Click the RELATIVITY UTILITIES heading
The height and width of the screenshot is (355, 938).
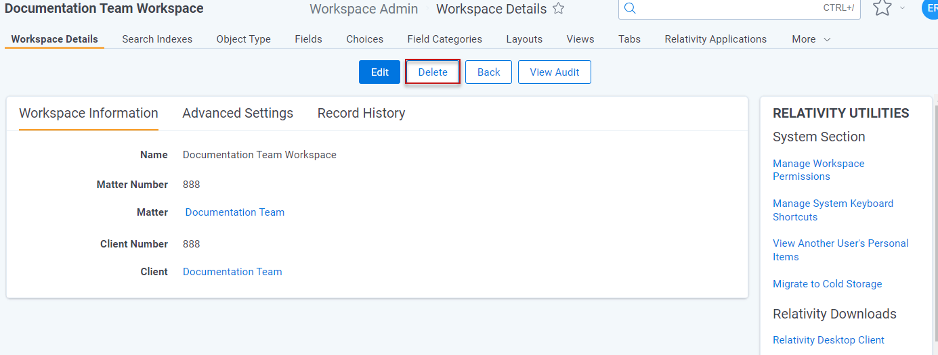pyautogui.click(x=841, y=113)
